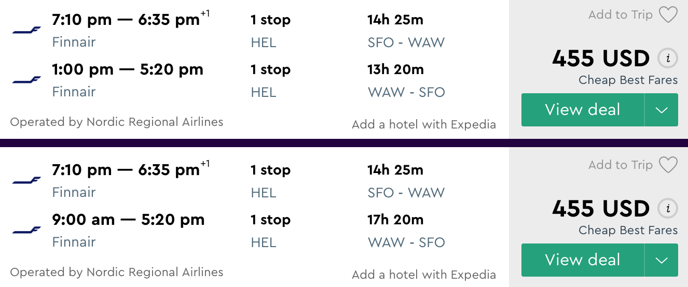This screenshot has width=688, height=287.
Task: Click Finnair logo of second result's outbound flight
Action: pyautogui.click(x=27, y=181)
